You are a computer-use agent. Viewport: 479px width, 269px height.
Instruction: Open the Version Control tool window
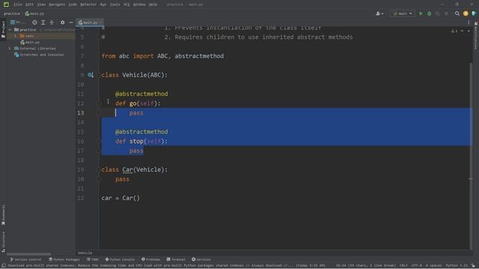pos(25,259)
